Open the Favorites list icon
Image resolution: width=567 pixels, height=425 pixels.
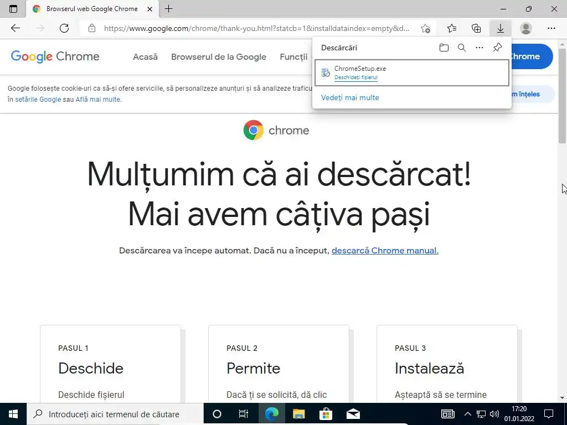tap(452, 28)
